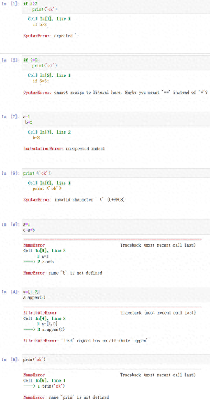Click 'Cell In[2], line 1' output text
Screen dimensions: 210x400
[49, 76]
